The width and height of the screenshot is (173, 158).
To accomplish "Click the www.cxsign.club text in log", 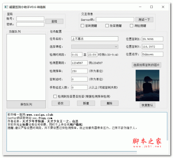I will pos(40,115).
